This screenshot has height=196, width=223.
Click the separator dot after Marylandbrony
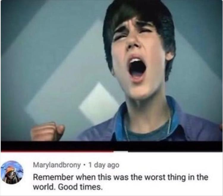click(85, 165)
